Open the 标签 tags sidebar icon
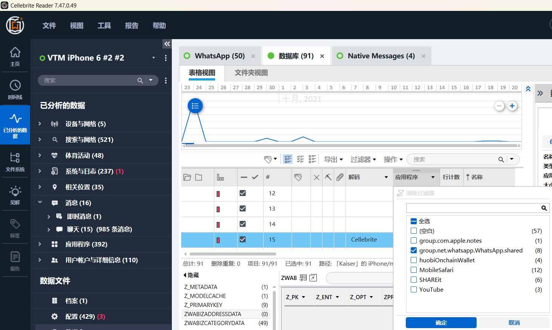The image size is (552, 330). pyautogui.click(x=15, y=228)
